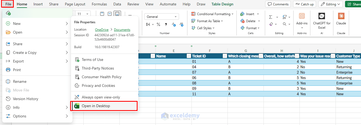
Task: Open the Ticket ID column filter dropdown
Action: pos(225,56)
